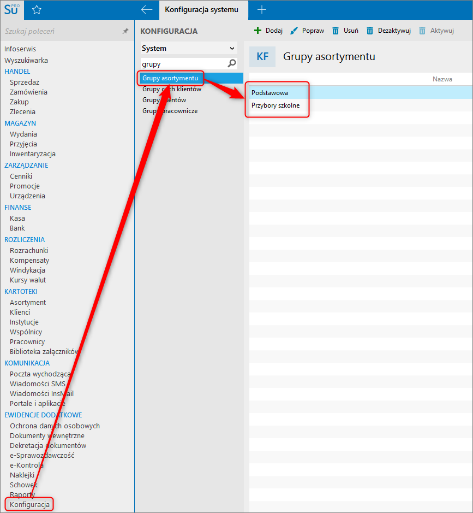The width and height of the screenshot is (473, 513).
Task: Click the Aktywuj button label
Action: (x=442, y=31)
